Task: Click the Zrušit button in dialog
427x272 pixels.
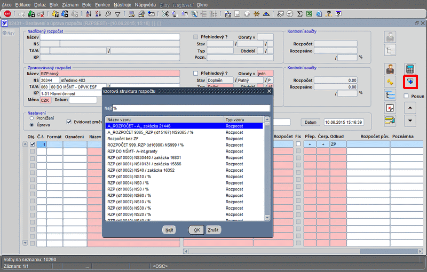Action: click(x=213, y=229)
